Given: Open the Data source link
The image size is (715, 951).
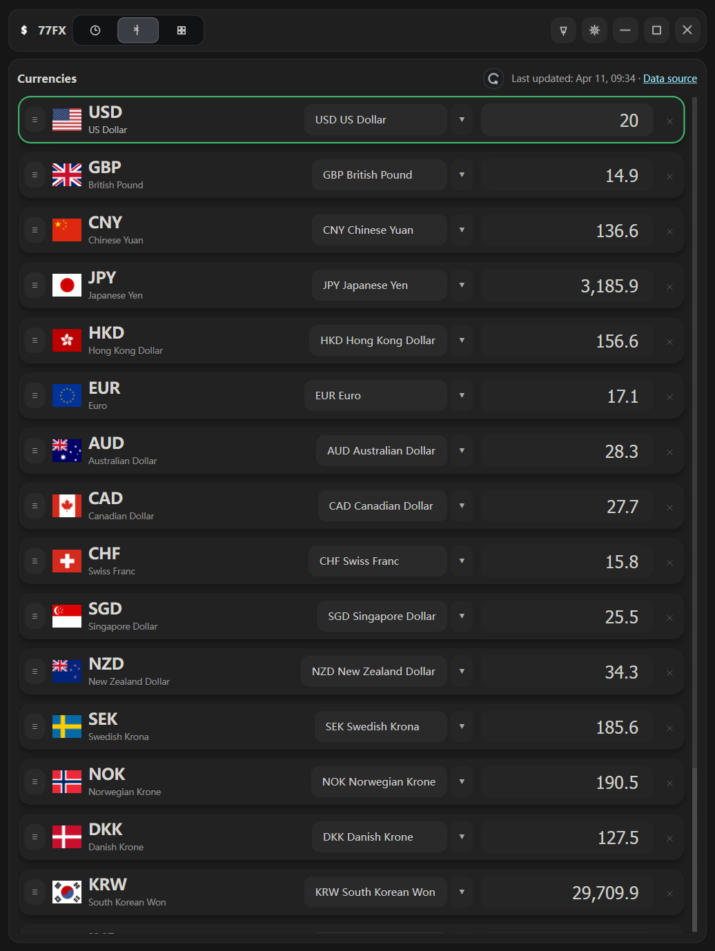Looking at the screenshot, I should point(670,79).
